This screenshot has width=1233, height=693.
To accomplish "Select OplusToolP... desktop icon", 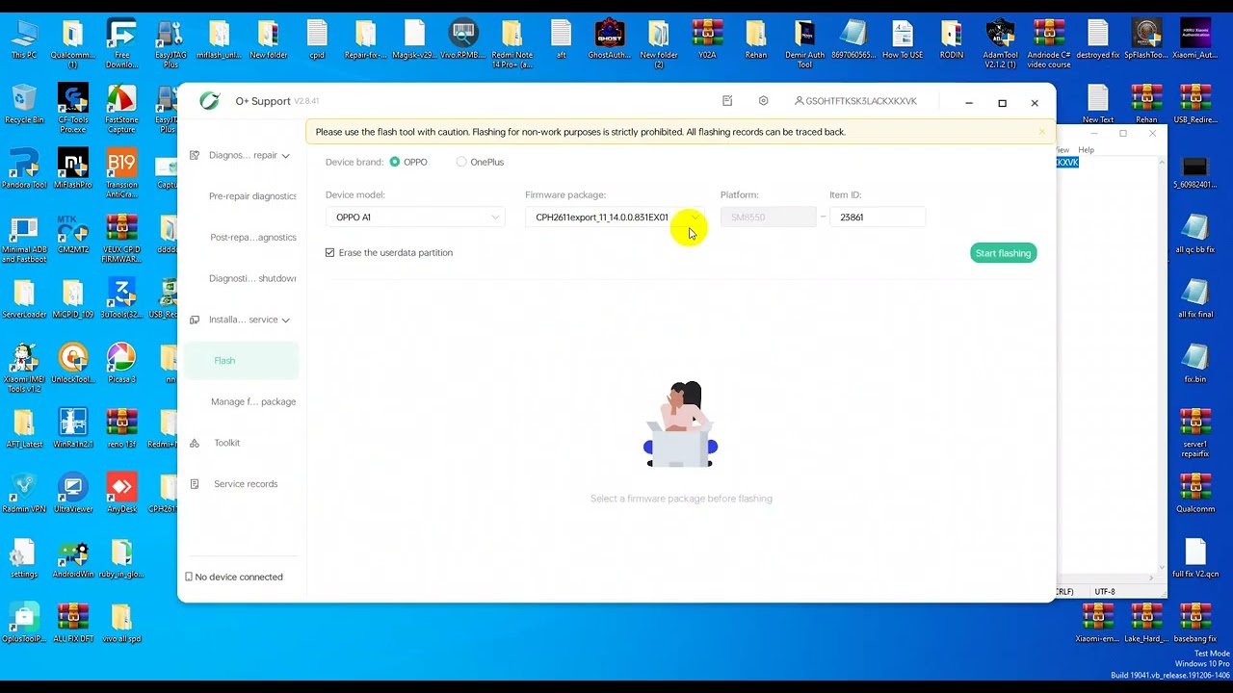I will [x=24, y=624].
